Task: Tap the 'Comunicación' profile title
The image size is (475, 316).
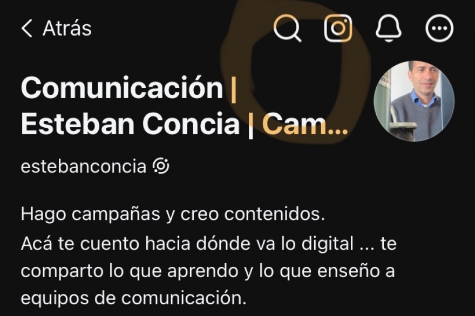Action: click(122, 88)
